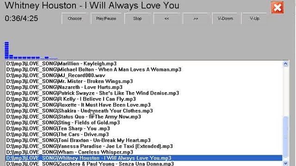Select Patrick Swayze - She's Like The Wind
This screenshot has width=296, height=166.
point(144,93)
